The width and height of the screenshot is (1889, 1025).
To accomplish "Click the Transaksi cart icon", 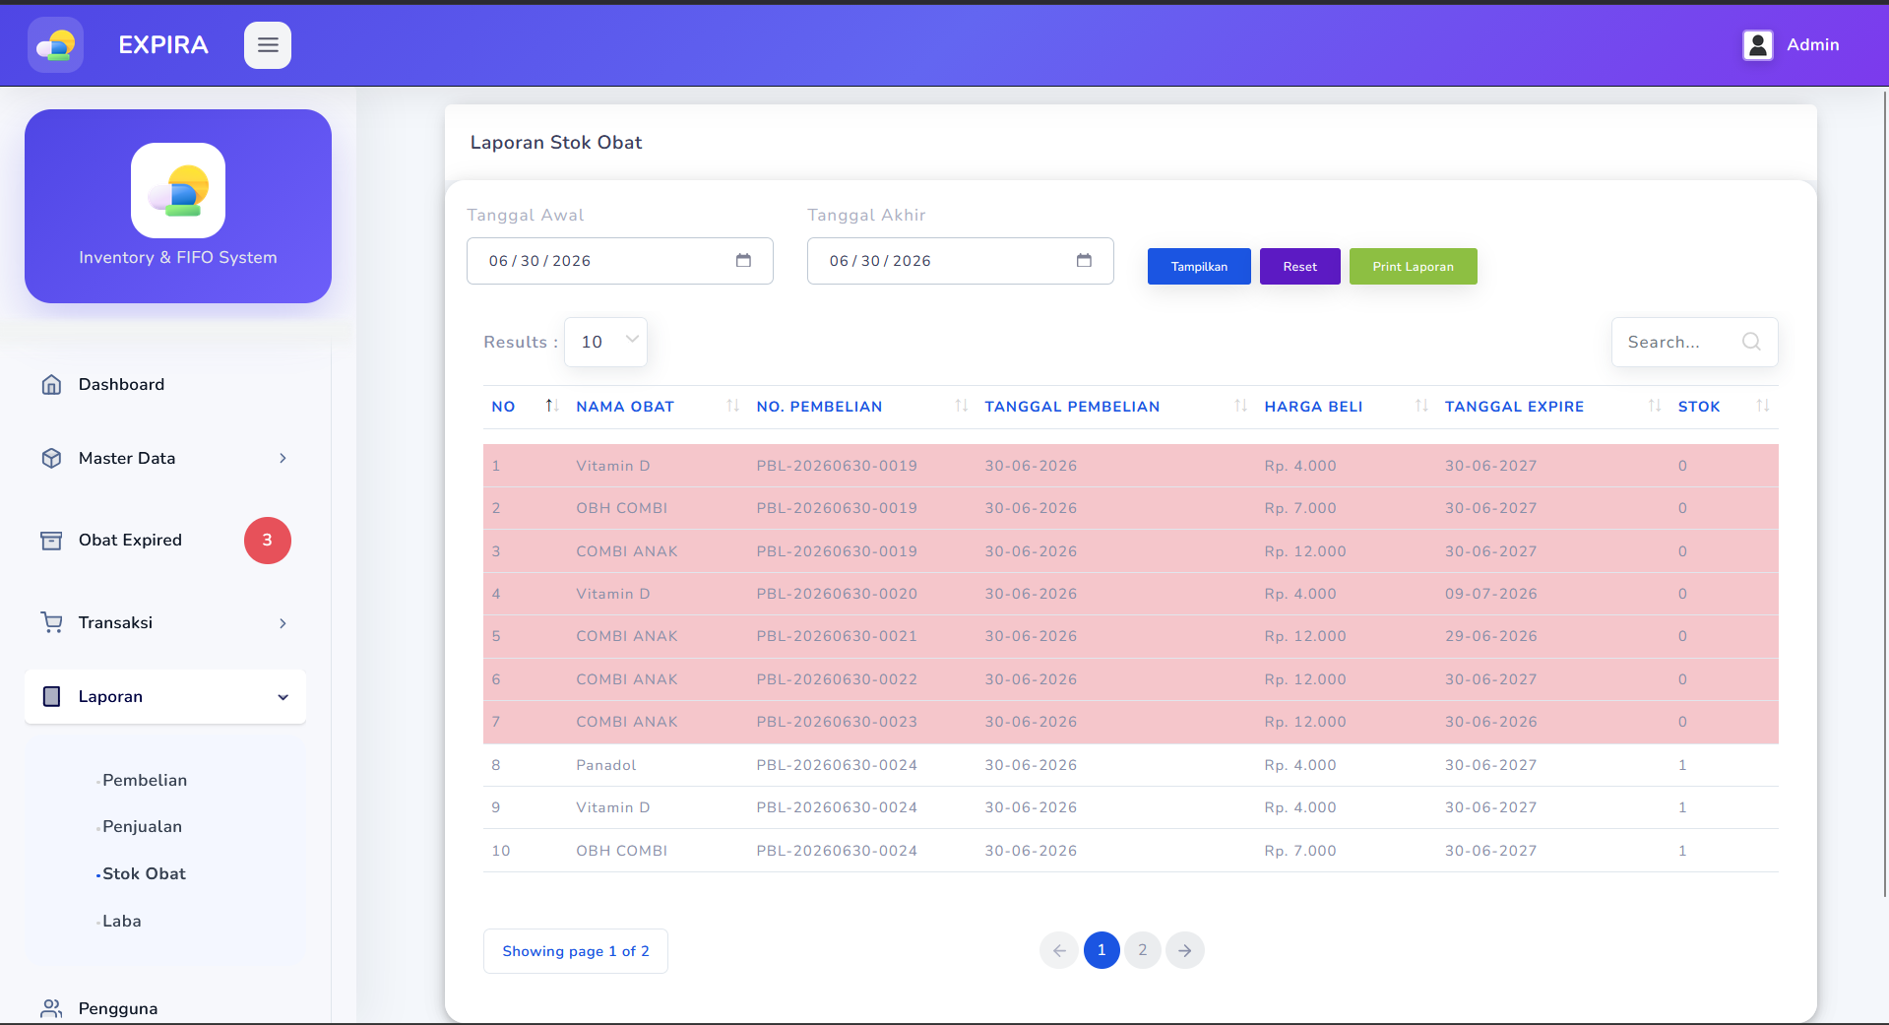I will click(51, 622).
